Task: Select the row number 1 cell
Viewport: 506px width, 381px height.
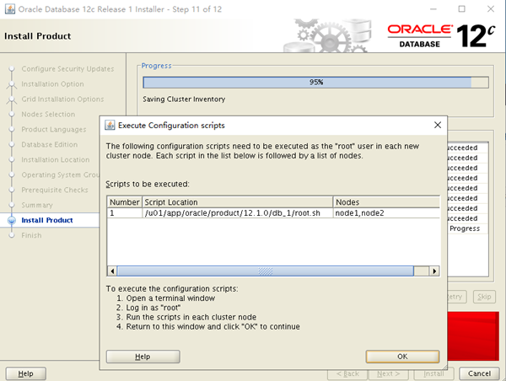Action: pyautogui.click(x=125, y=213)
